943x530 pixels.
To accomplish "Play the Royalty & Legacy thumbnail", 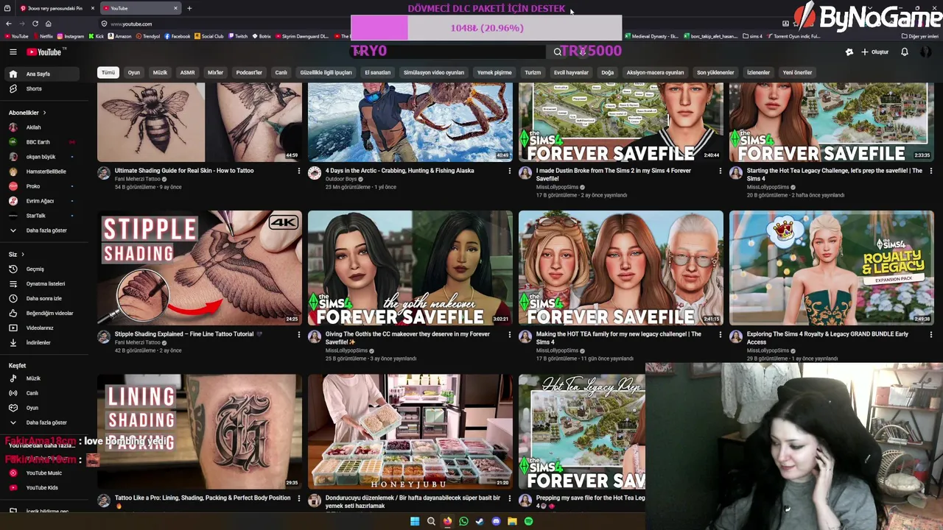I will click(x=832, y=268).
